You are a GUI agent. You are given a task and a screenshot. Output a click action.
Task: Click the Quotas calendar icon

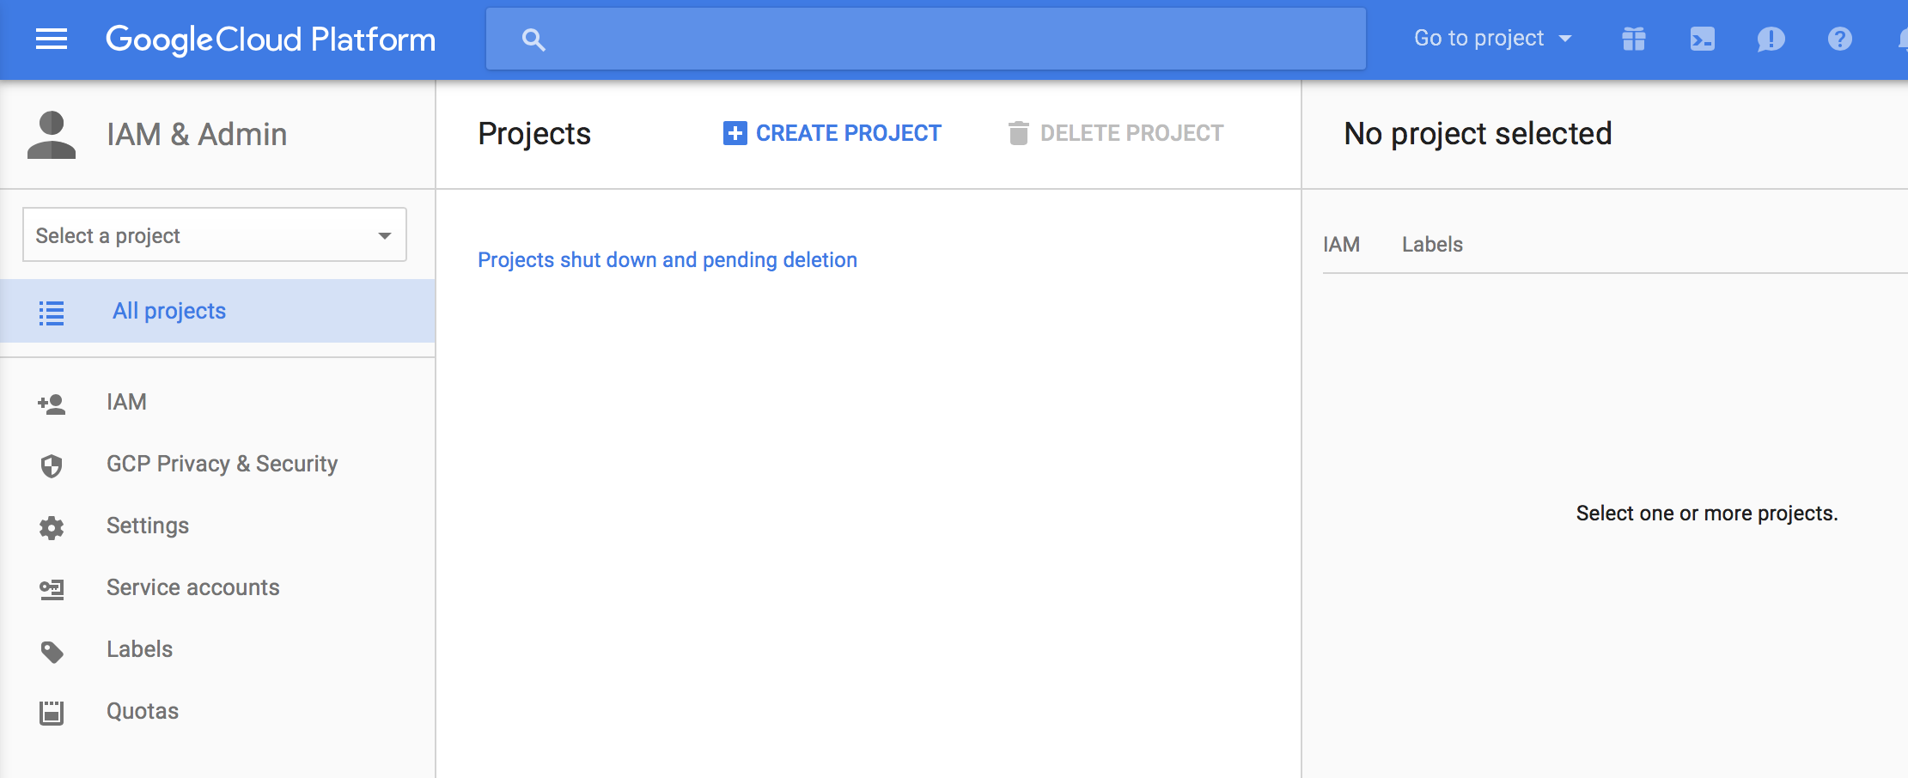[52, 710]
